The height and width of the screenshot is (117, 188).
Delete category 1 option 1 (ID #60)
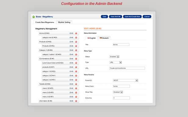point(76,55)
